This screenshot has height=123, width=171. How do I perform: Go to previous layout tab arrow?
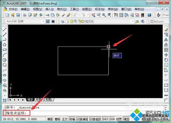pos(14,100)
